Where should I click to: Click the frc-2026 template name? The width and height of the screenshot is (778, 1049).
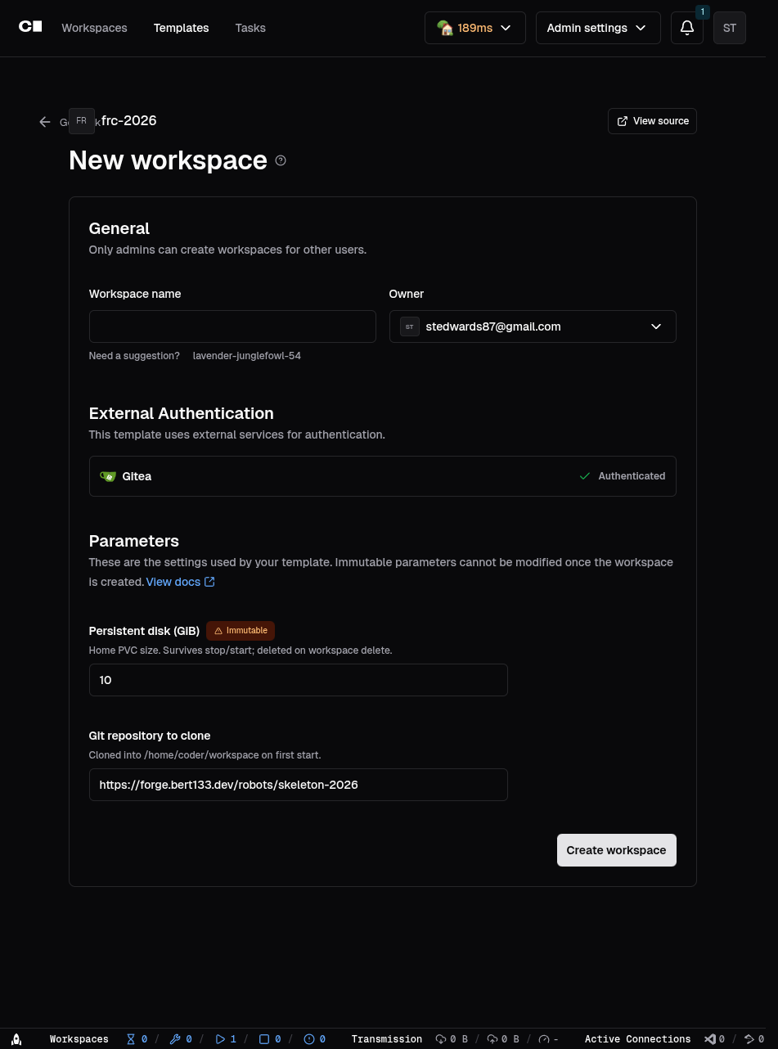(x=129, y=120)
